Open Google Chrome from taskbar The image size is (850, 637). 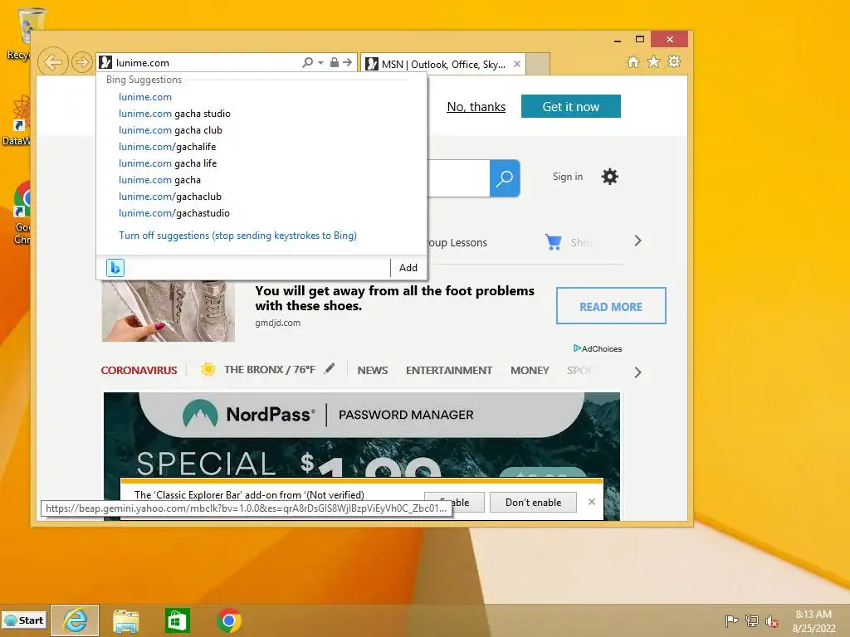pyautogui.click(x=229, y=620)
